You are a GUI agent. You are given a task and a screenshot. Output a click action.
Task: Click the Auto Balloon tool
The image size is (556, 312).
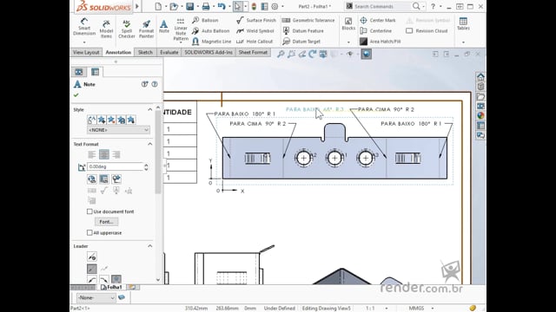(210, 31)
